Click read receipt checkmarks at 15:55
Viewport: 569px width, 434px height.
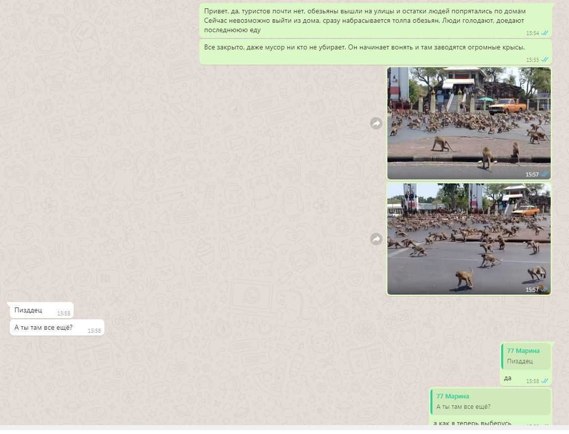pyautogui.click(x=545, y=60)
